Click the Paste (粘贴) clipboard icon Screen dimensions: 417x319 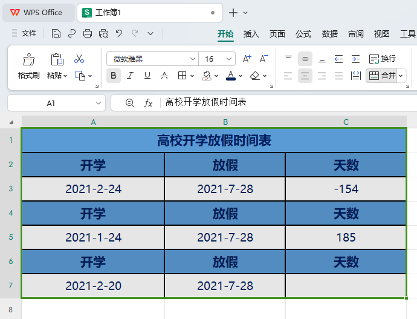[57, 59]
